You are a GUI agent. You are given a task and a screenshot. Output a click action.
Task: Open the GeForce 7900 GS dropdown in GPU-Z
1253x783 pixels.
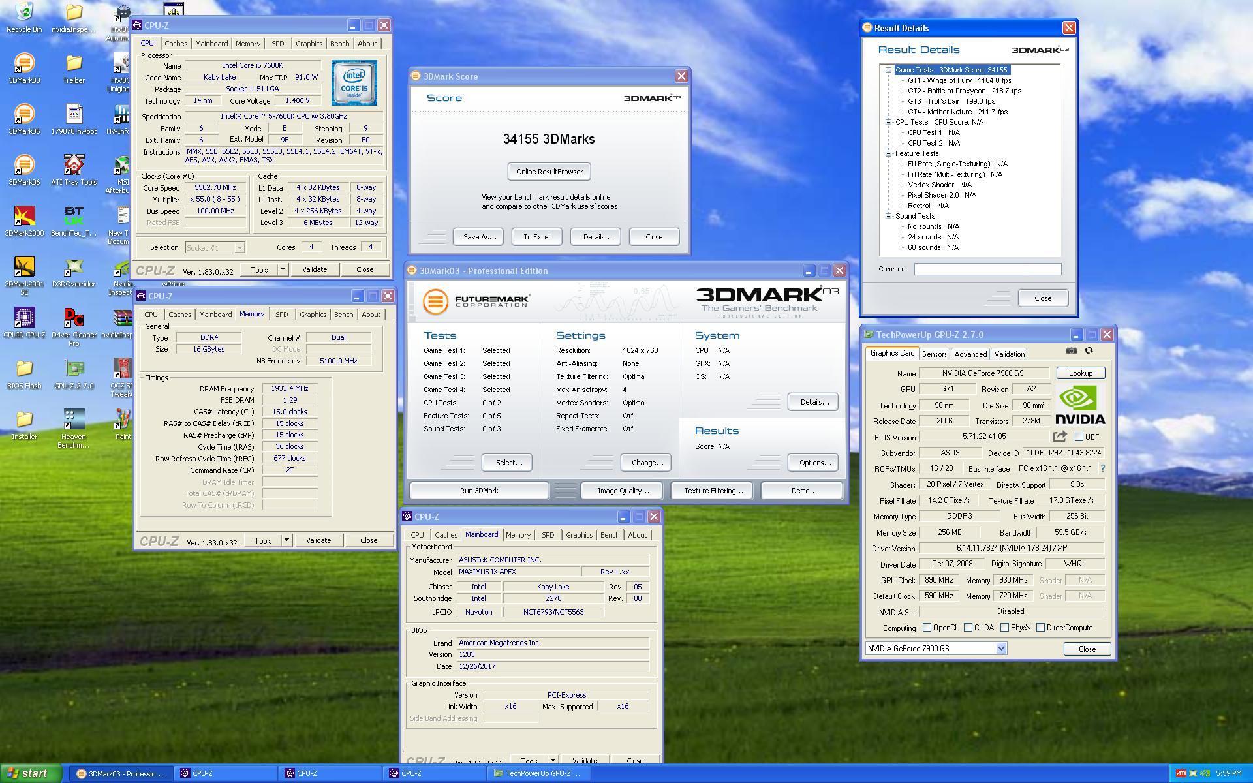click(x=1001, y=649)
